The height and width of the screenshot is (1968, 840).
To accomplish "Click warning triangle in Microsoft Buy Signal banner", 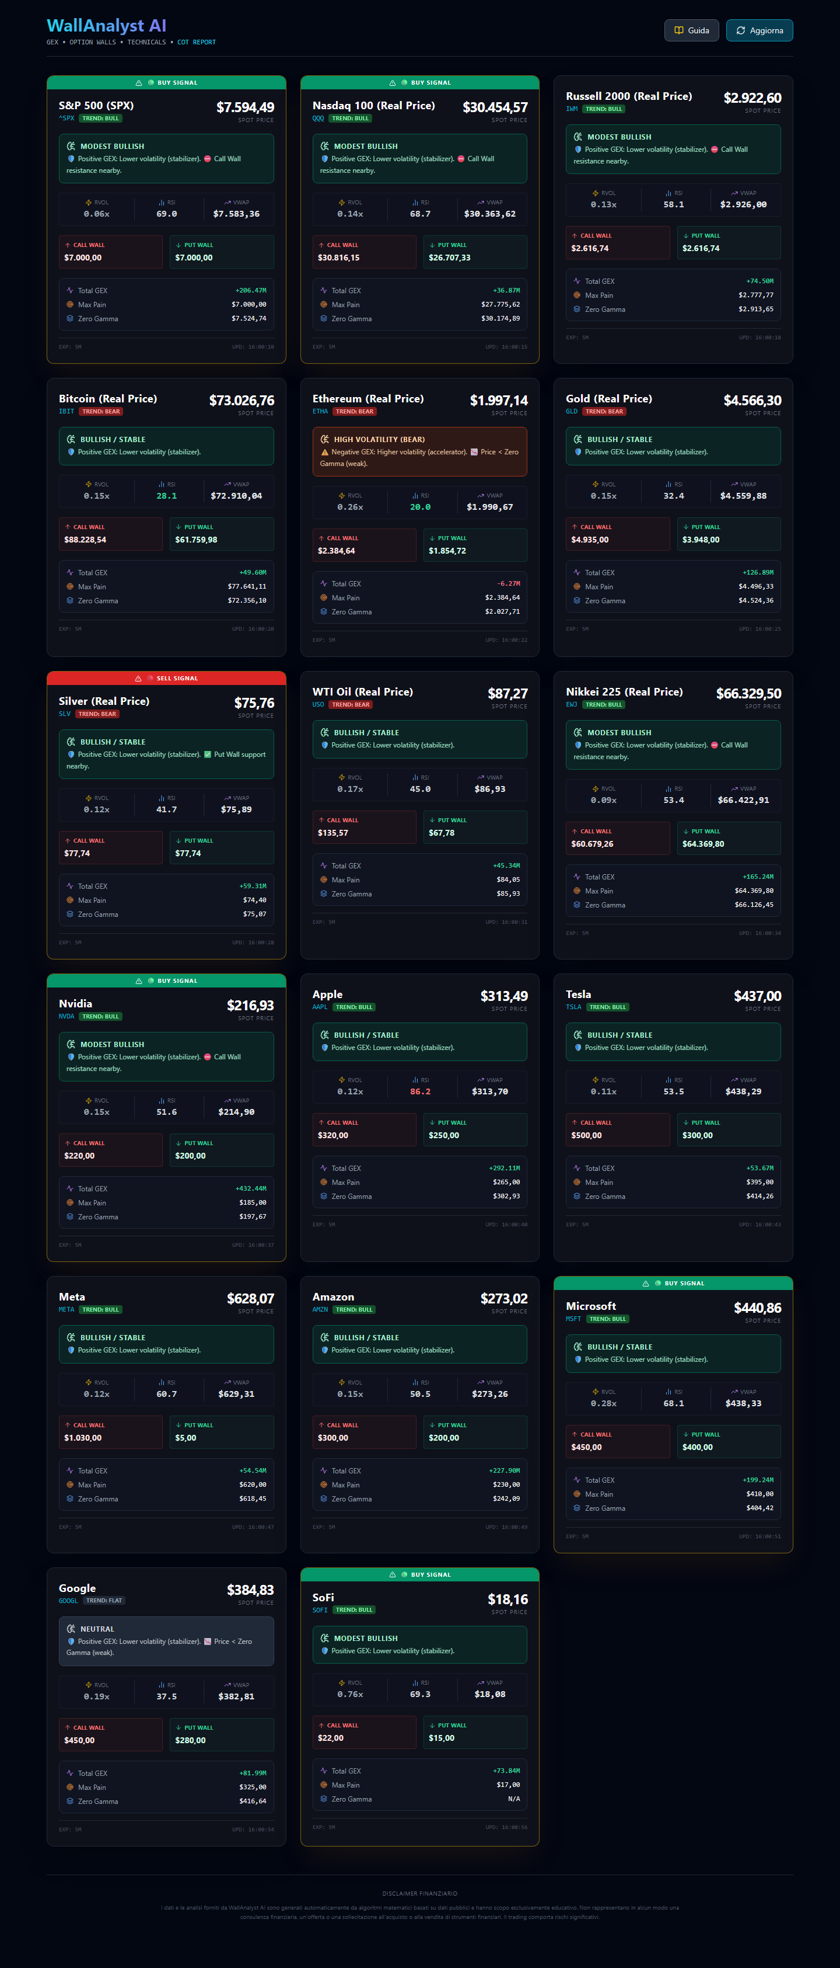I will click(646, 1284).
